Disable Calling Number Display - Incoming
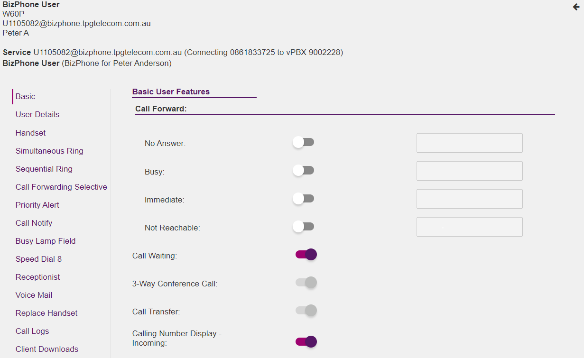Screen dimensions: 584x358 pyautogui.click(x=306, y=341)
